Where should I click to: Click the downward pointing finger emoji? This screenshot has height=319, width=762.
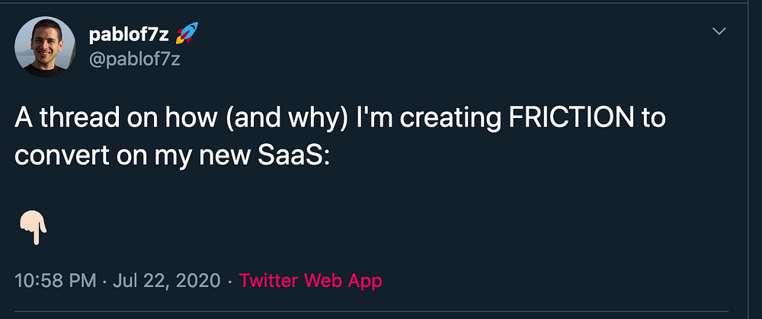coord(31,225)
